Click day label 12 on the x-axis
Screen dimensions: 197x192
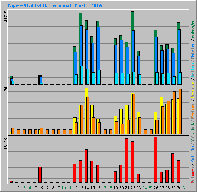pyautogui.click(x=75, y=188)
